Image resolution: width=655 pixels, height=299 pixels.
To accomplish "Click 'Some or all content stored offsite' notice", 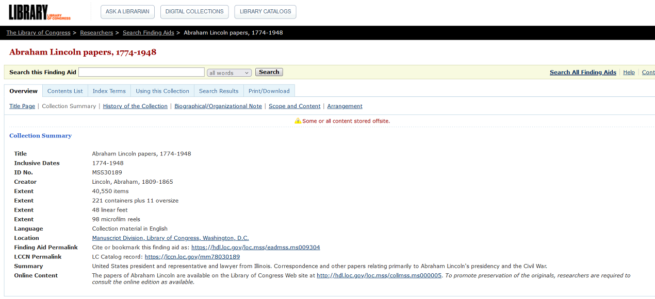I will (x=346, y=121).
